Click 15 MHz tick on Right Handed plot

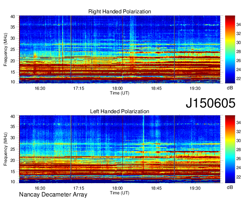(x=13, y=72)
